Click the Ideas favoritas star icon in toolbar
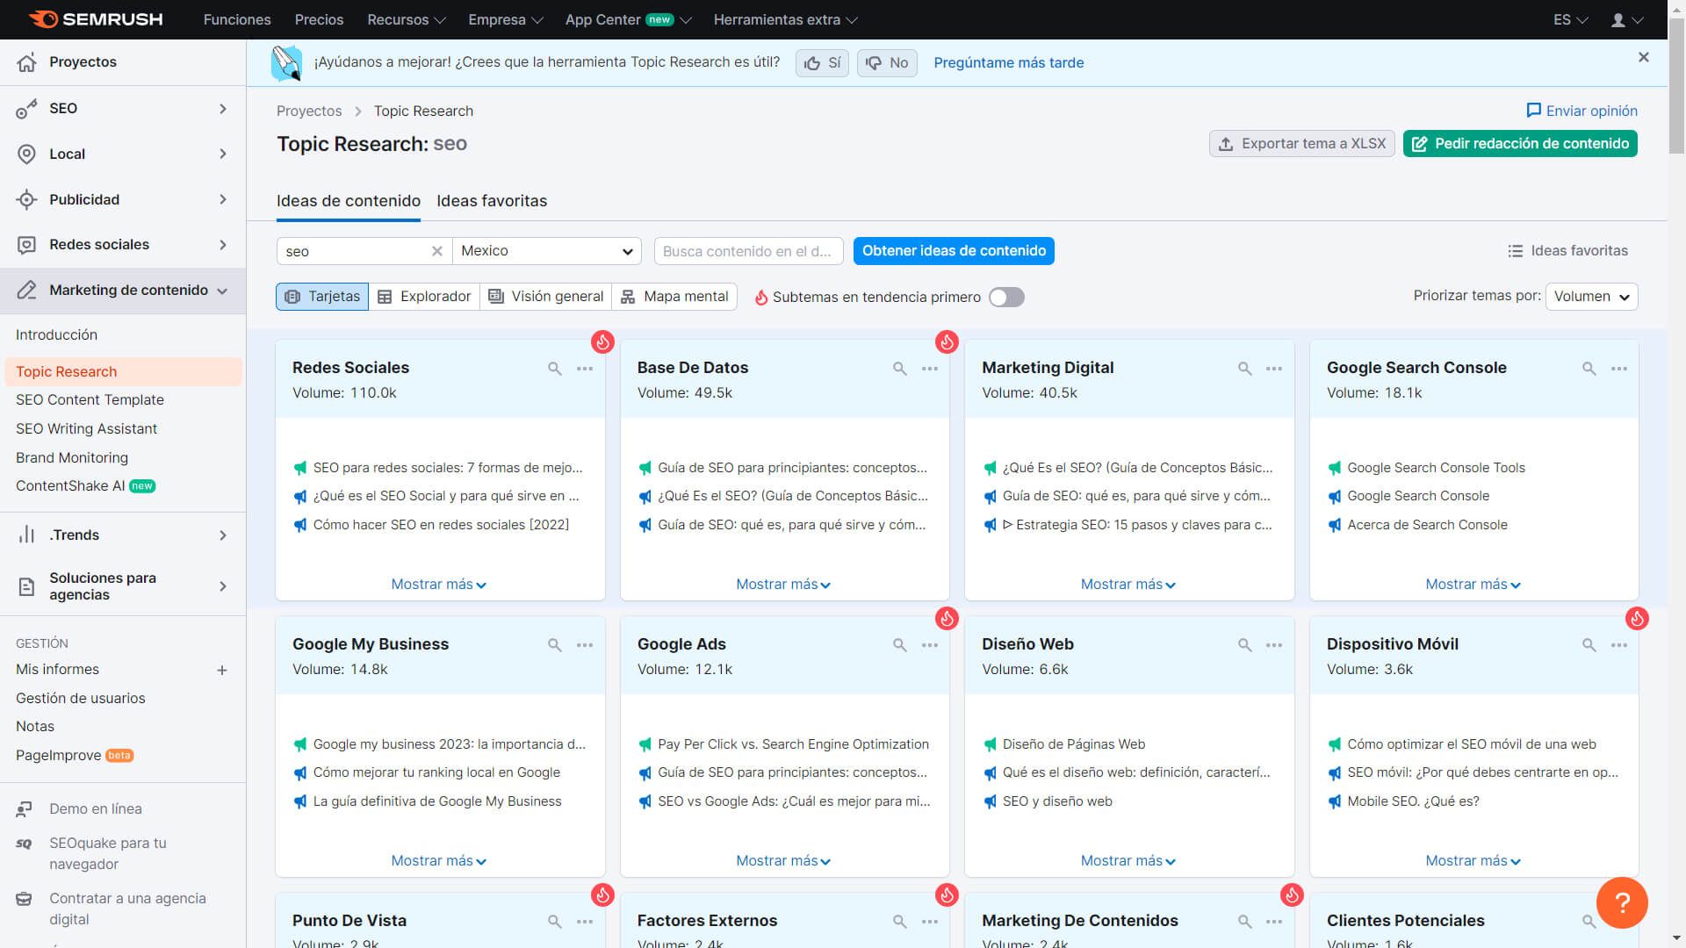 click(x=1517, y=250)
